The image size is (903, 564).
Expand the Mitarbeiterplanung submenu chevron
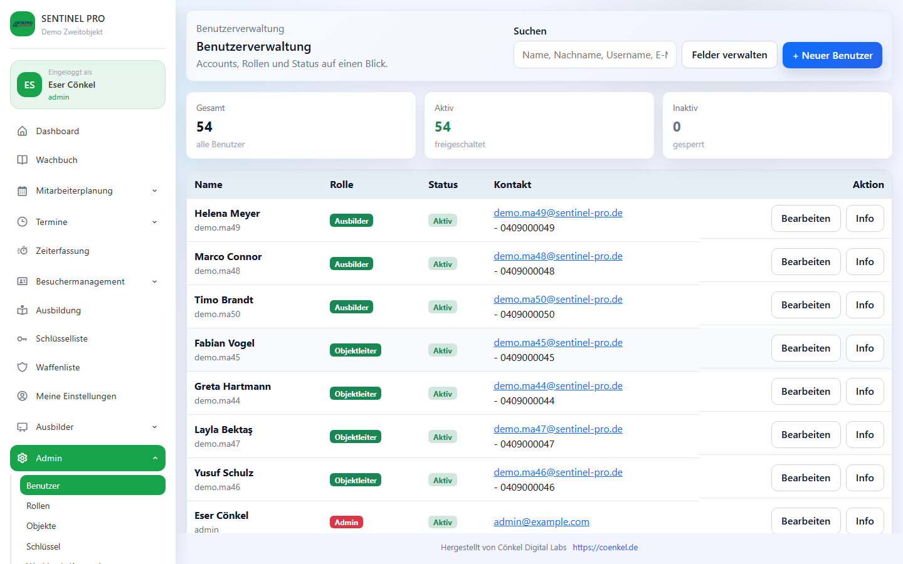click(155, 191)
